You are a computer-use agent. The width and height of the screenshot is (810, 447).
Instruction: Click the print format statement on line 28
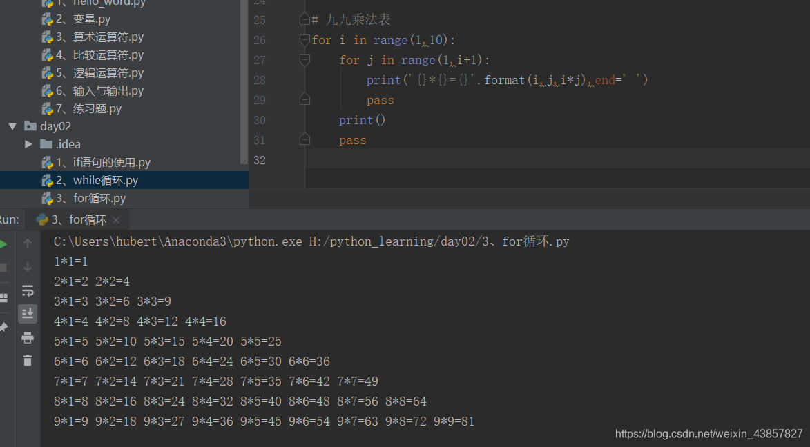(507, 80)
